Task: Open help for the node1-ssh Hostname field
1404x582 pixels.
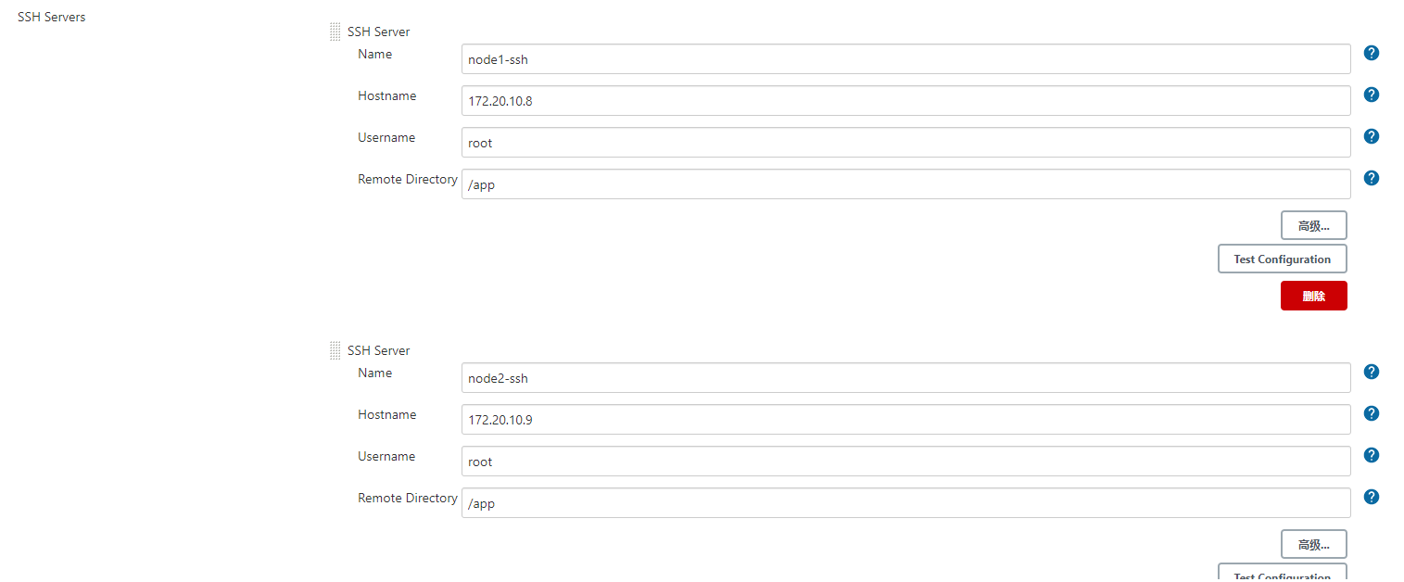Action: pyautogui.click(x=1371, y=95)
